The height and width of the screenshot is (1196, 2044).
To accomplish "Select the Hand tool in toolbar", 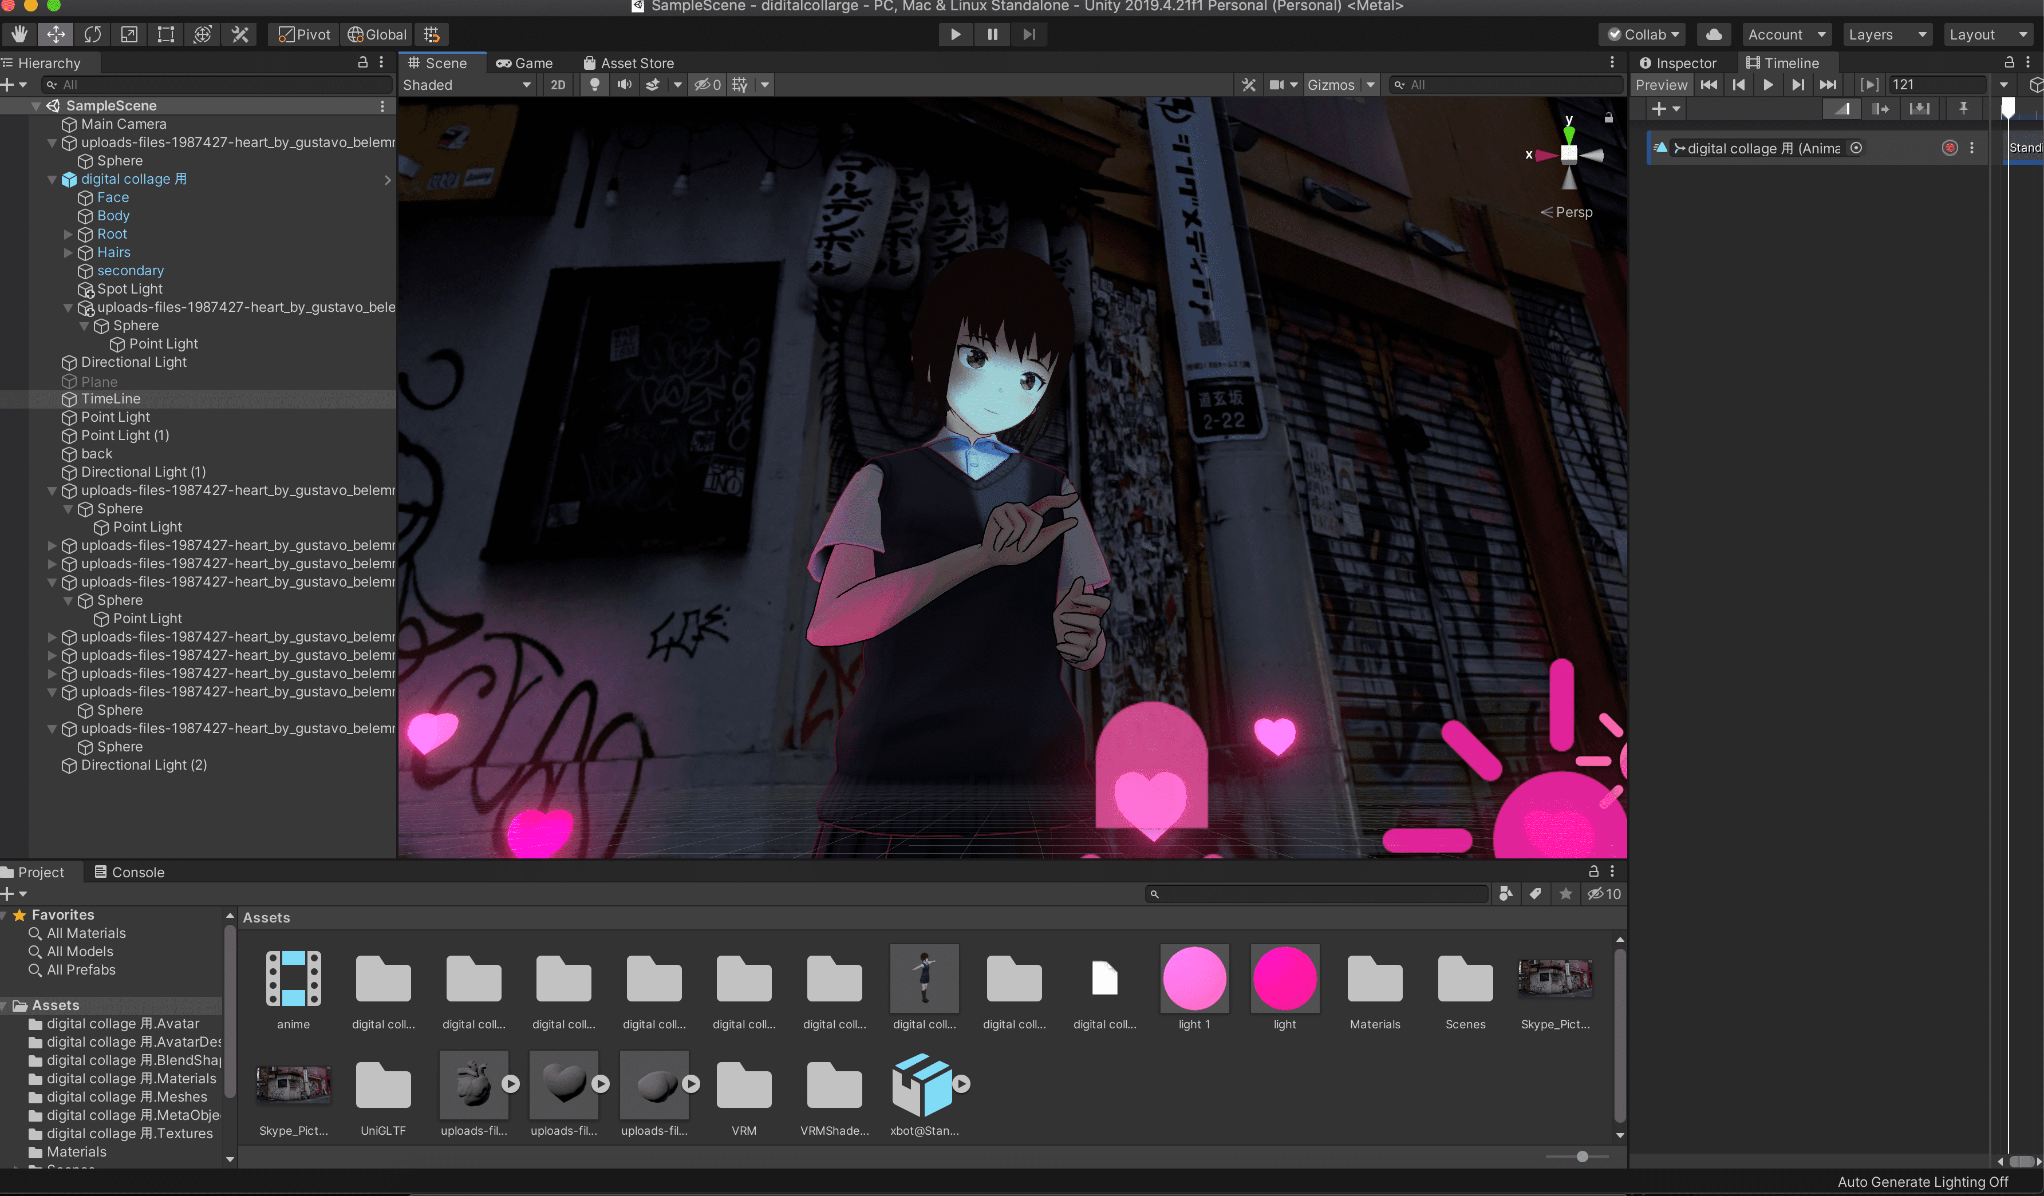I will (x=19, y=34).
